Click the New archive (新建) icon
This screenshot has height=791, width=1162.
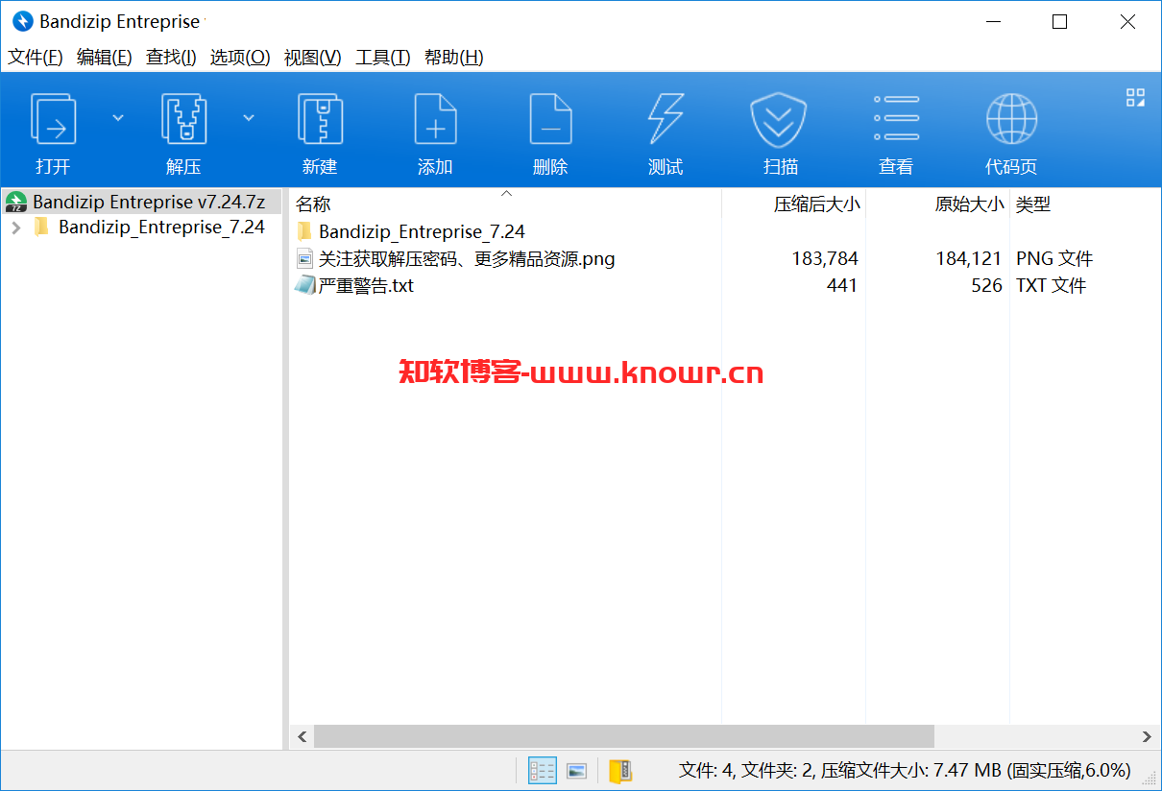click(320, 119)
